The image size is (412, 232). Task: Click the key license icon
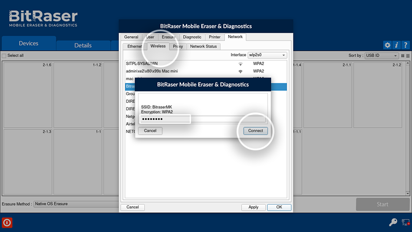[393, 222]
